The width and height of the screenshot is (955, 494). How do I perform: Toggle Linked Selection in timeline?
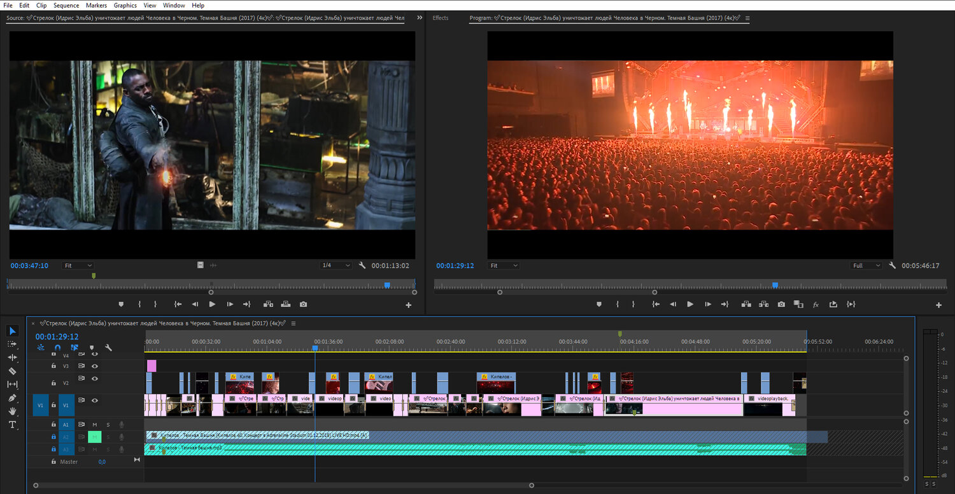click(x=74, y=348)
